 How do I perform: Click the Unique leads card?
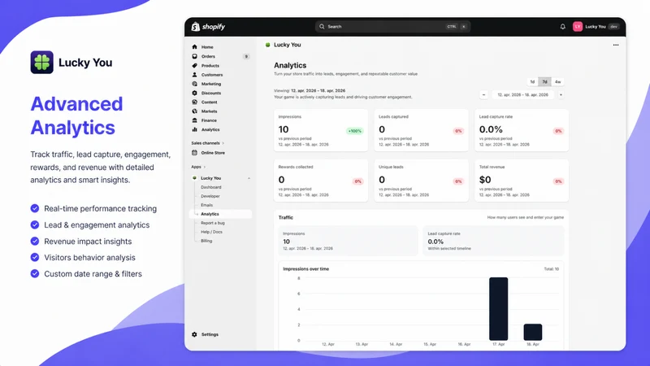pos(421,181)
